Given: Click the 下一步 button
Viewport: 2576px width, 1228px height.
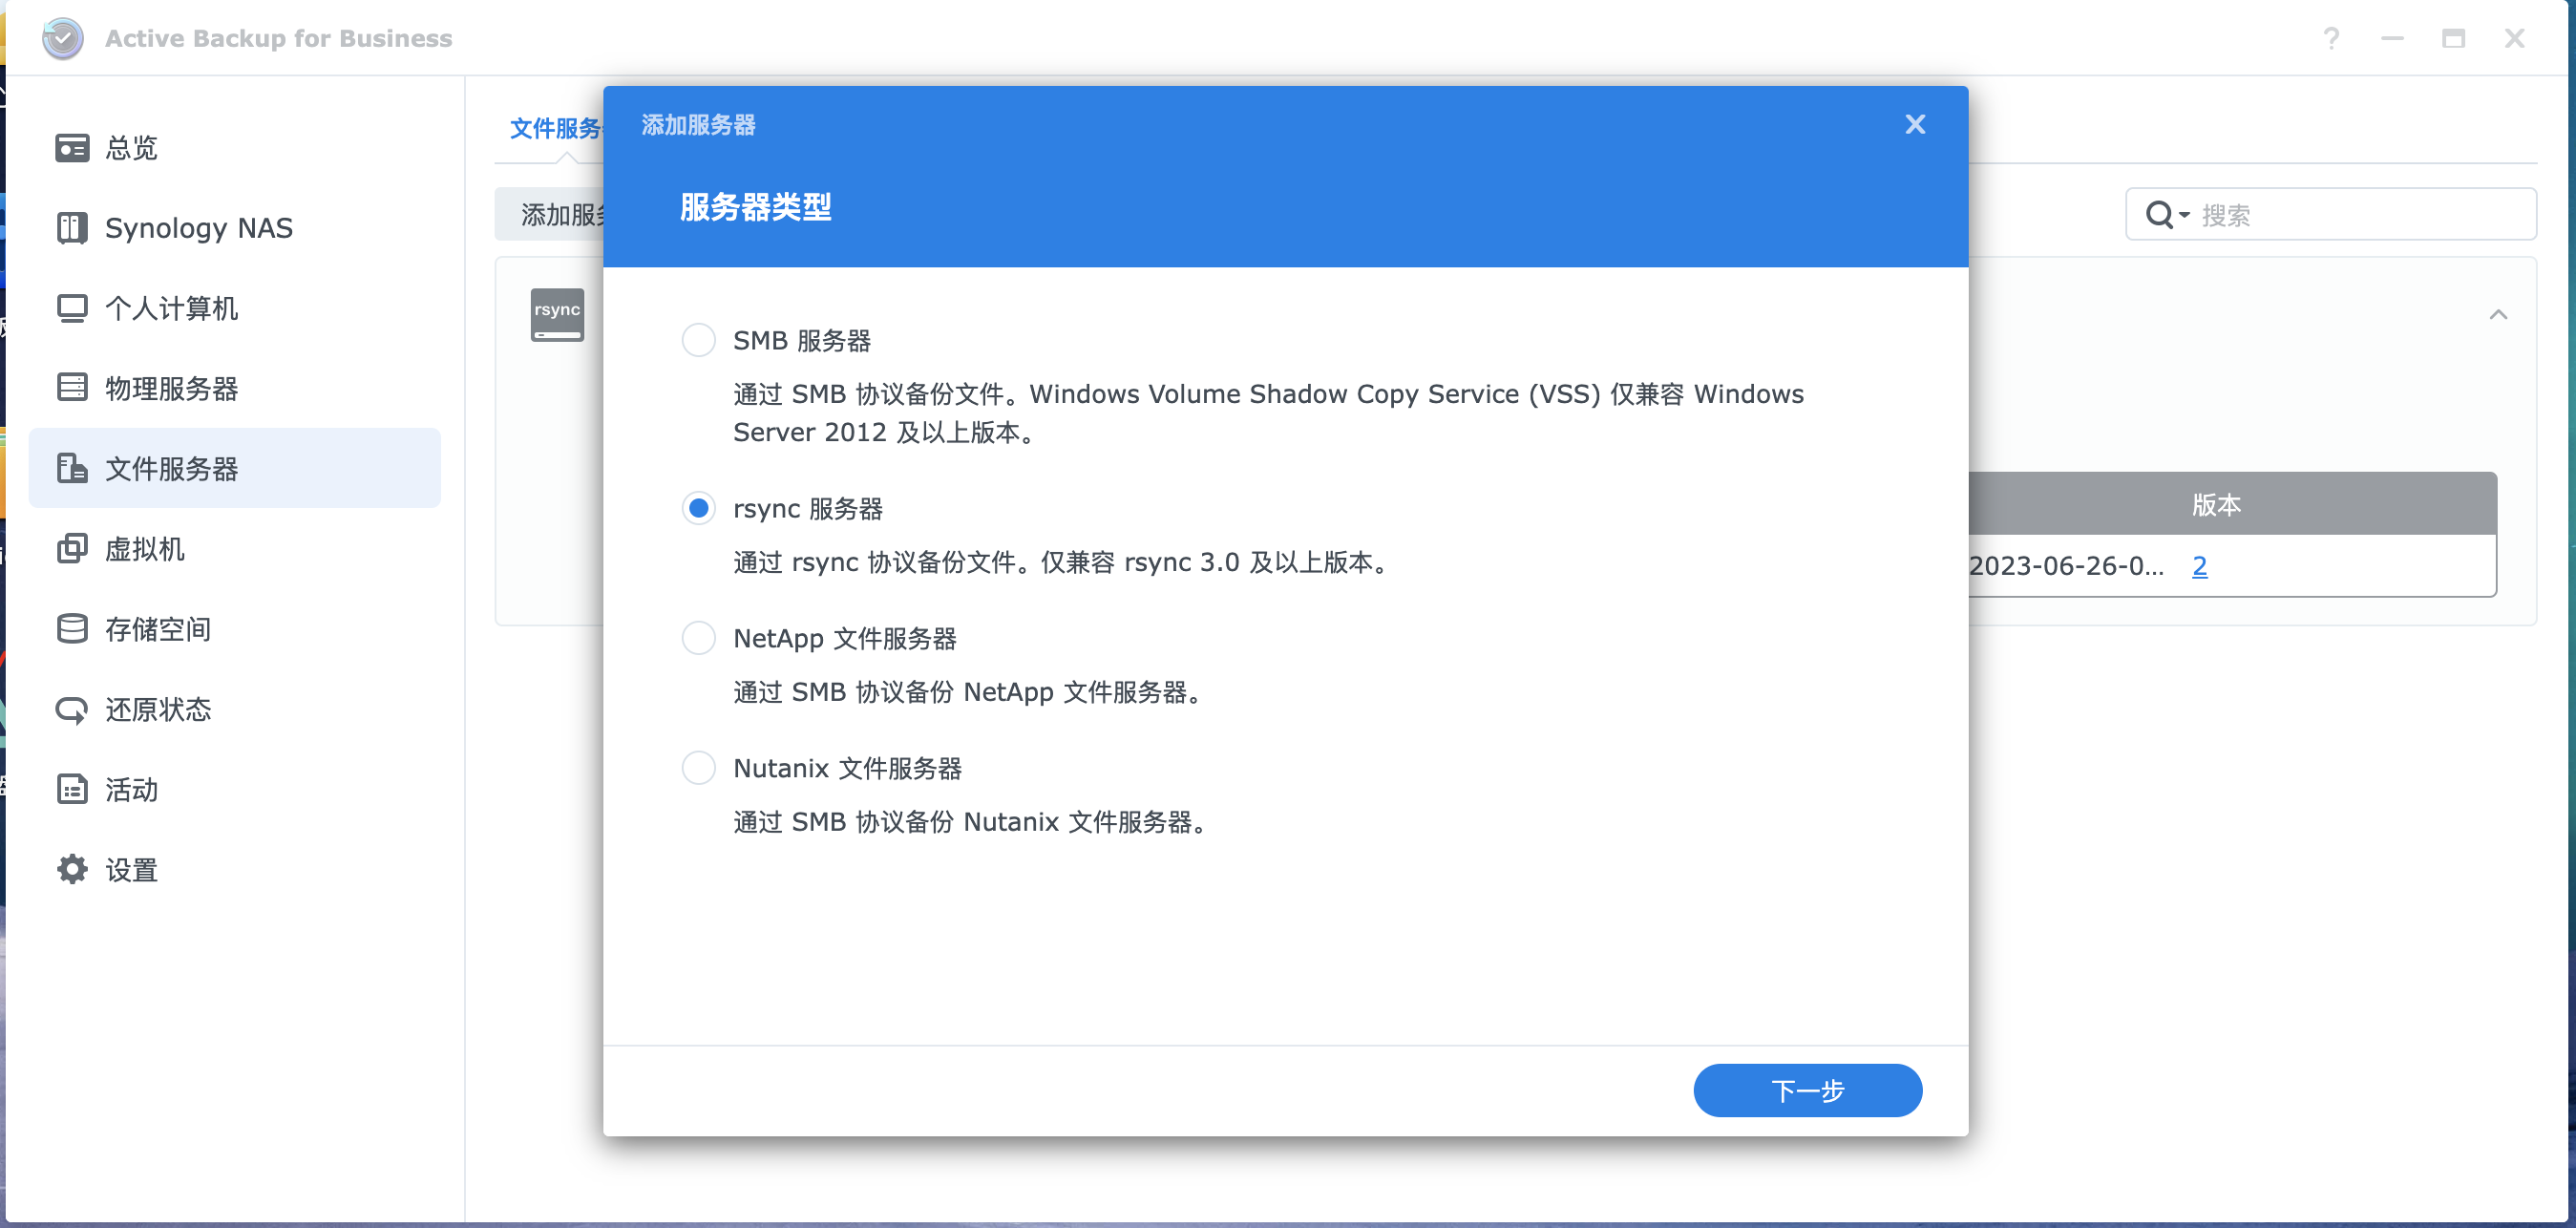Looking at the screenshot, I should 1807,1090.
